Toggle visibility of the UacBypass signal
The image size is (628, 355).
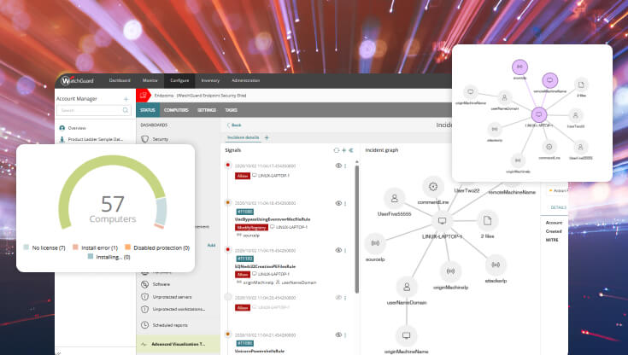tap(338, 203)
